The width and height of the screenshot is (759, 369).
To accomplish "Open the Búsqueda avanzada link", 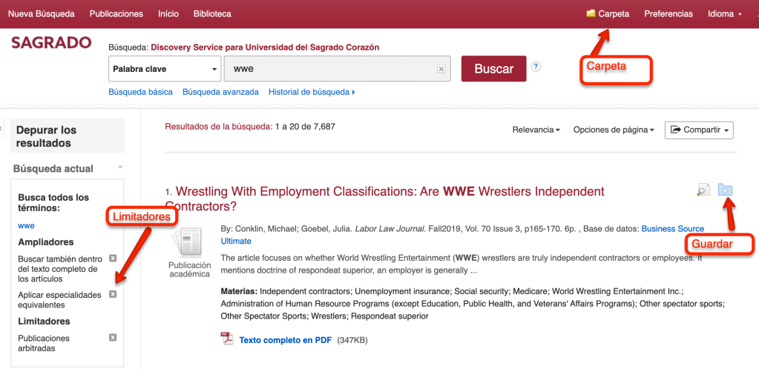I will tap(220, 92).
